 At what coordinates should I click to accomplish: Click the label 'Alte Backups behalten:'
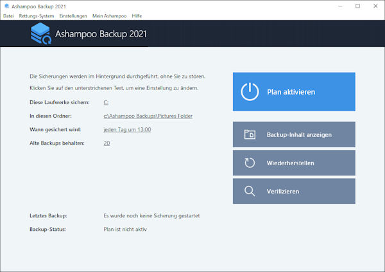click(57, 143)
